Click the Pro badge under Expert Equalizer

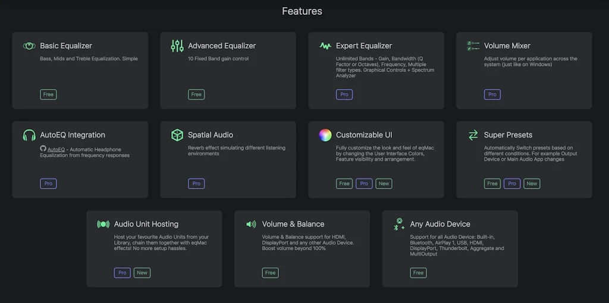pos(344,94)
